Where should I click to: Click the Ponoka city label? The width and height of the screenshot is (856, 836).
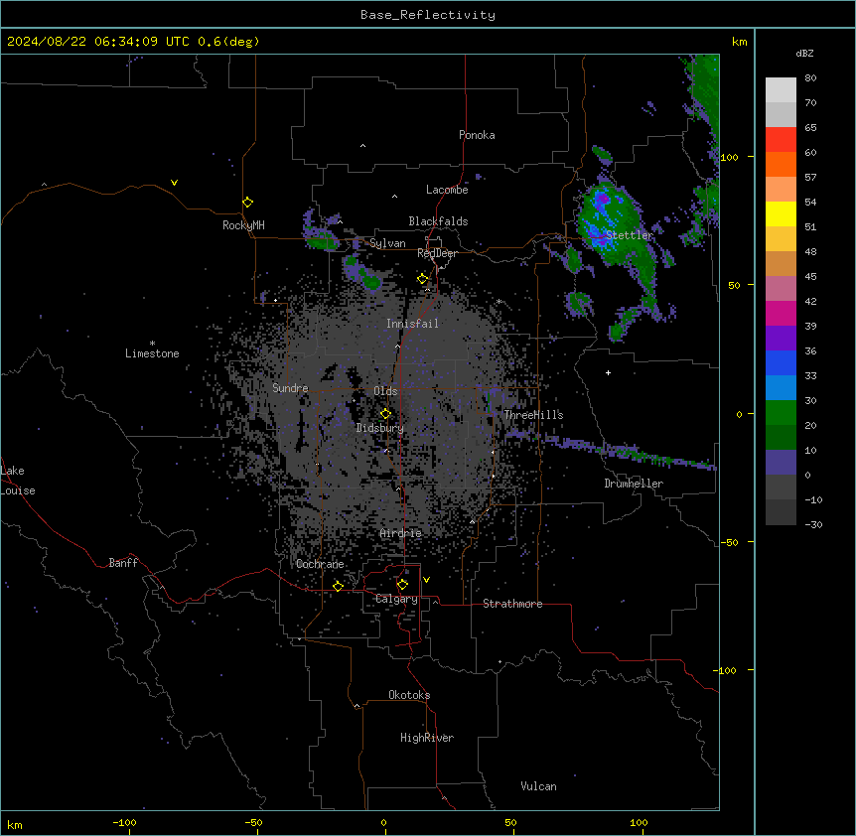coord(477,135)
